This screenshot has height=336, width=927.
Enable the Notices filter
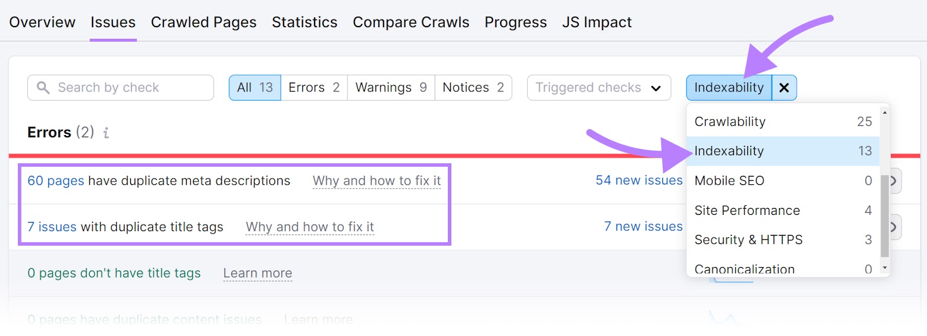point(472,87)
